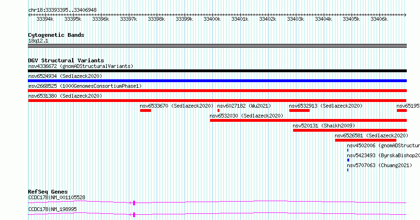Image resolution: width=420 pixels, height=220 pixels.
Task: Click the blue nsv5423493 marker
Action: pyautogui.click(x=348, y=160)
